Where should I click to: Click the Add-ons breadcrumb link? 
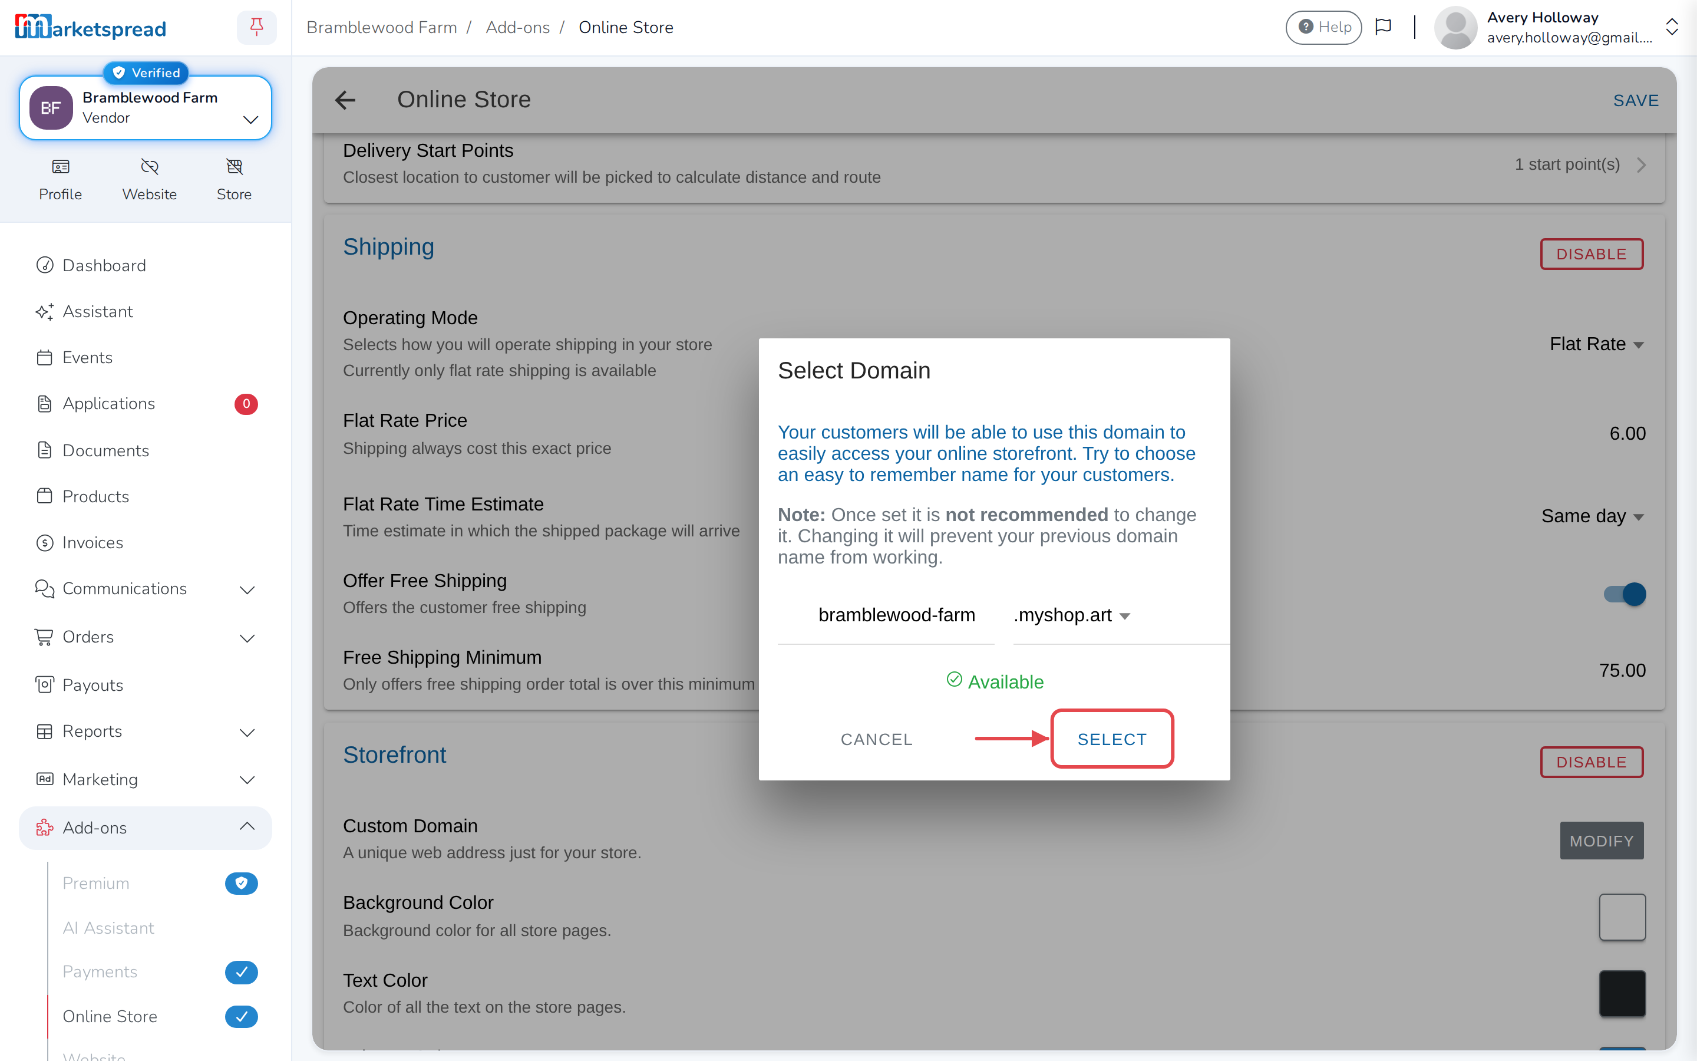(x=517, y=27)
